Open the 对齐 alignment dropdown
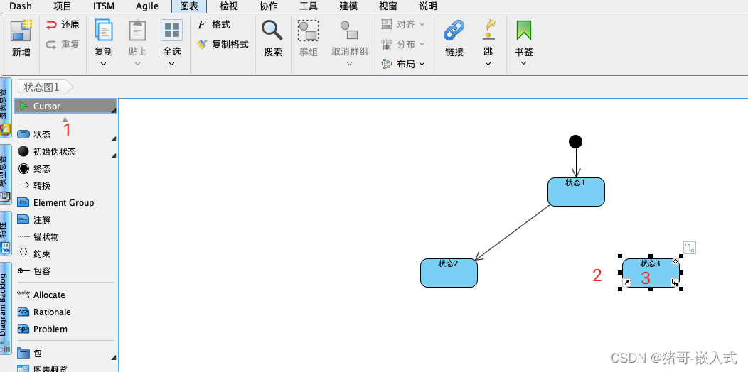 pyautogui.click(x=403, y=24)
